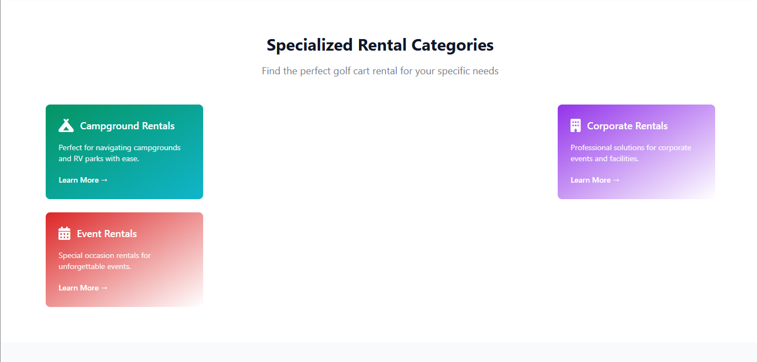757x362 pixels.
Task: Open Learn More under Campground Rentals
Action: [x=79, y=180]
